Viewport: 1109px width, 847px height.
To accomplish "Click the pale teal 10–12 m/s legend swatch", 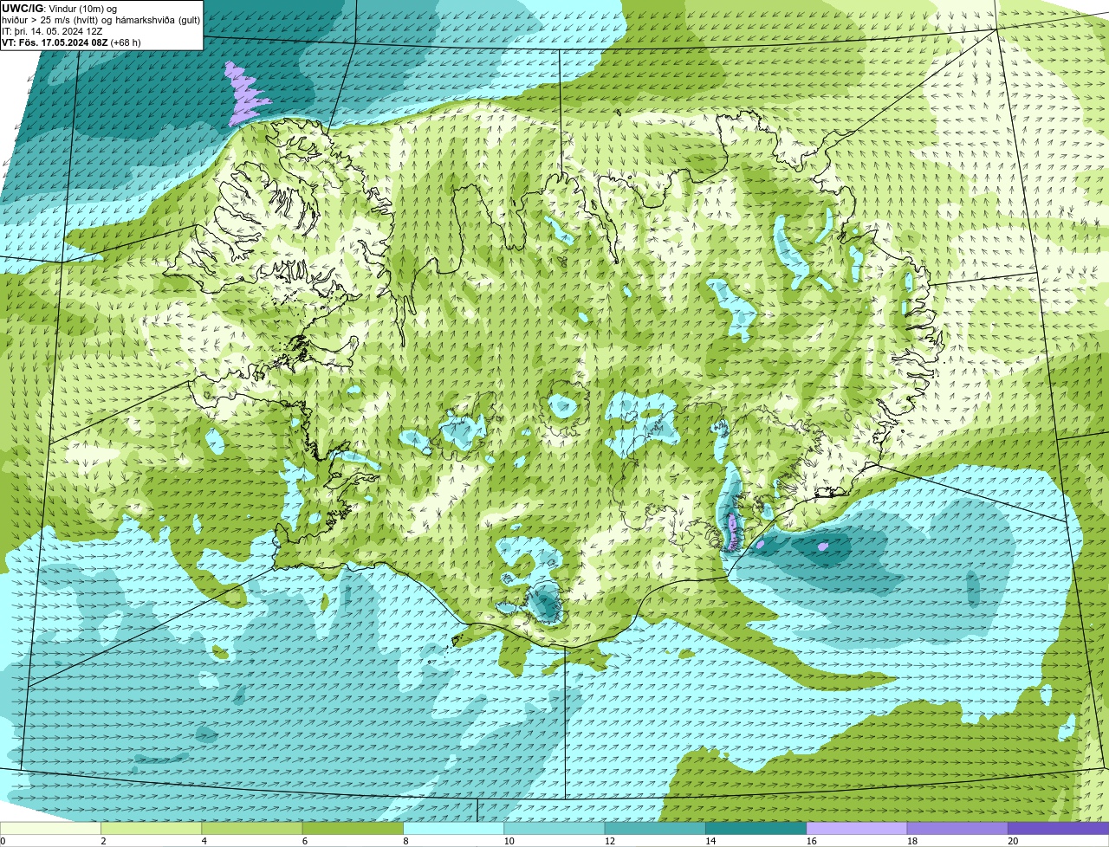I will tap(554, 829).
